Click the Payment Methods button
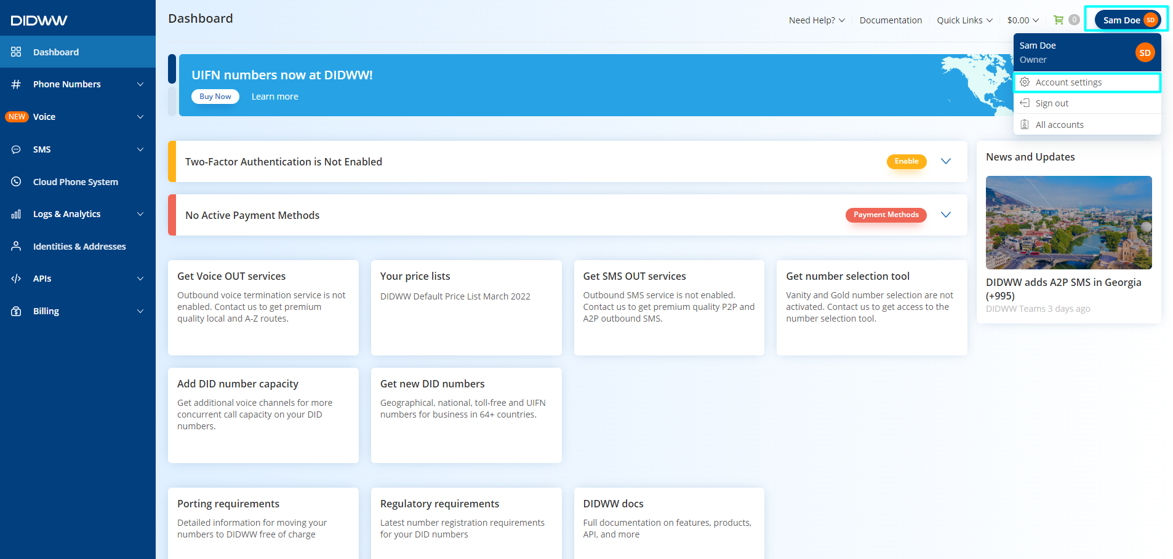1173x559 pixels. (886, 215)
